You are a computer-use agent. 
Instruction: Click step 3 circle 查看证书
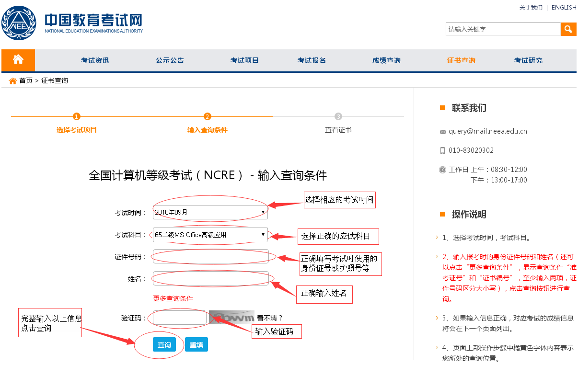pyautogui.click(x=338, y=116)
